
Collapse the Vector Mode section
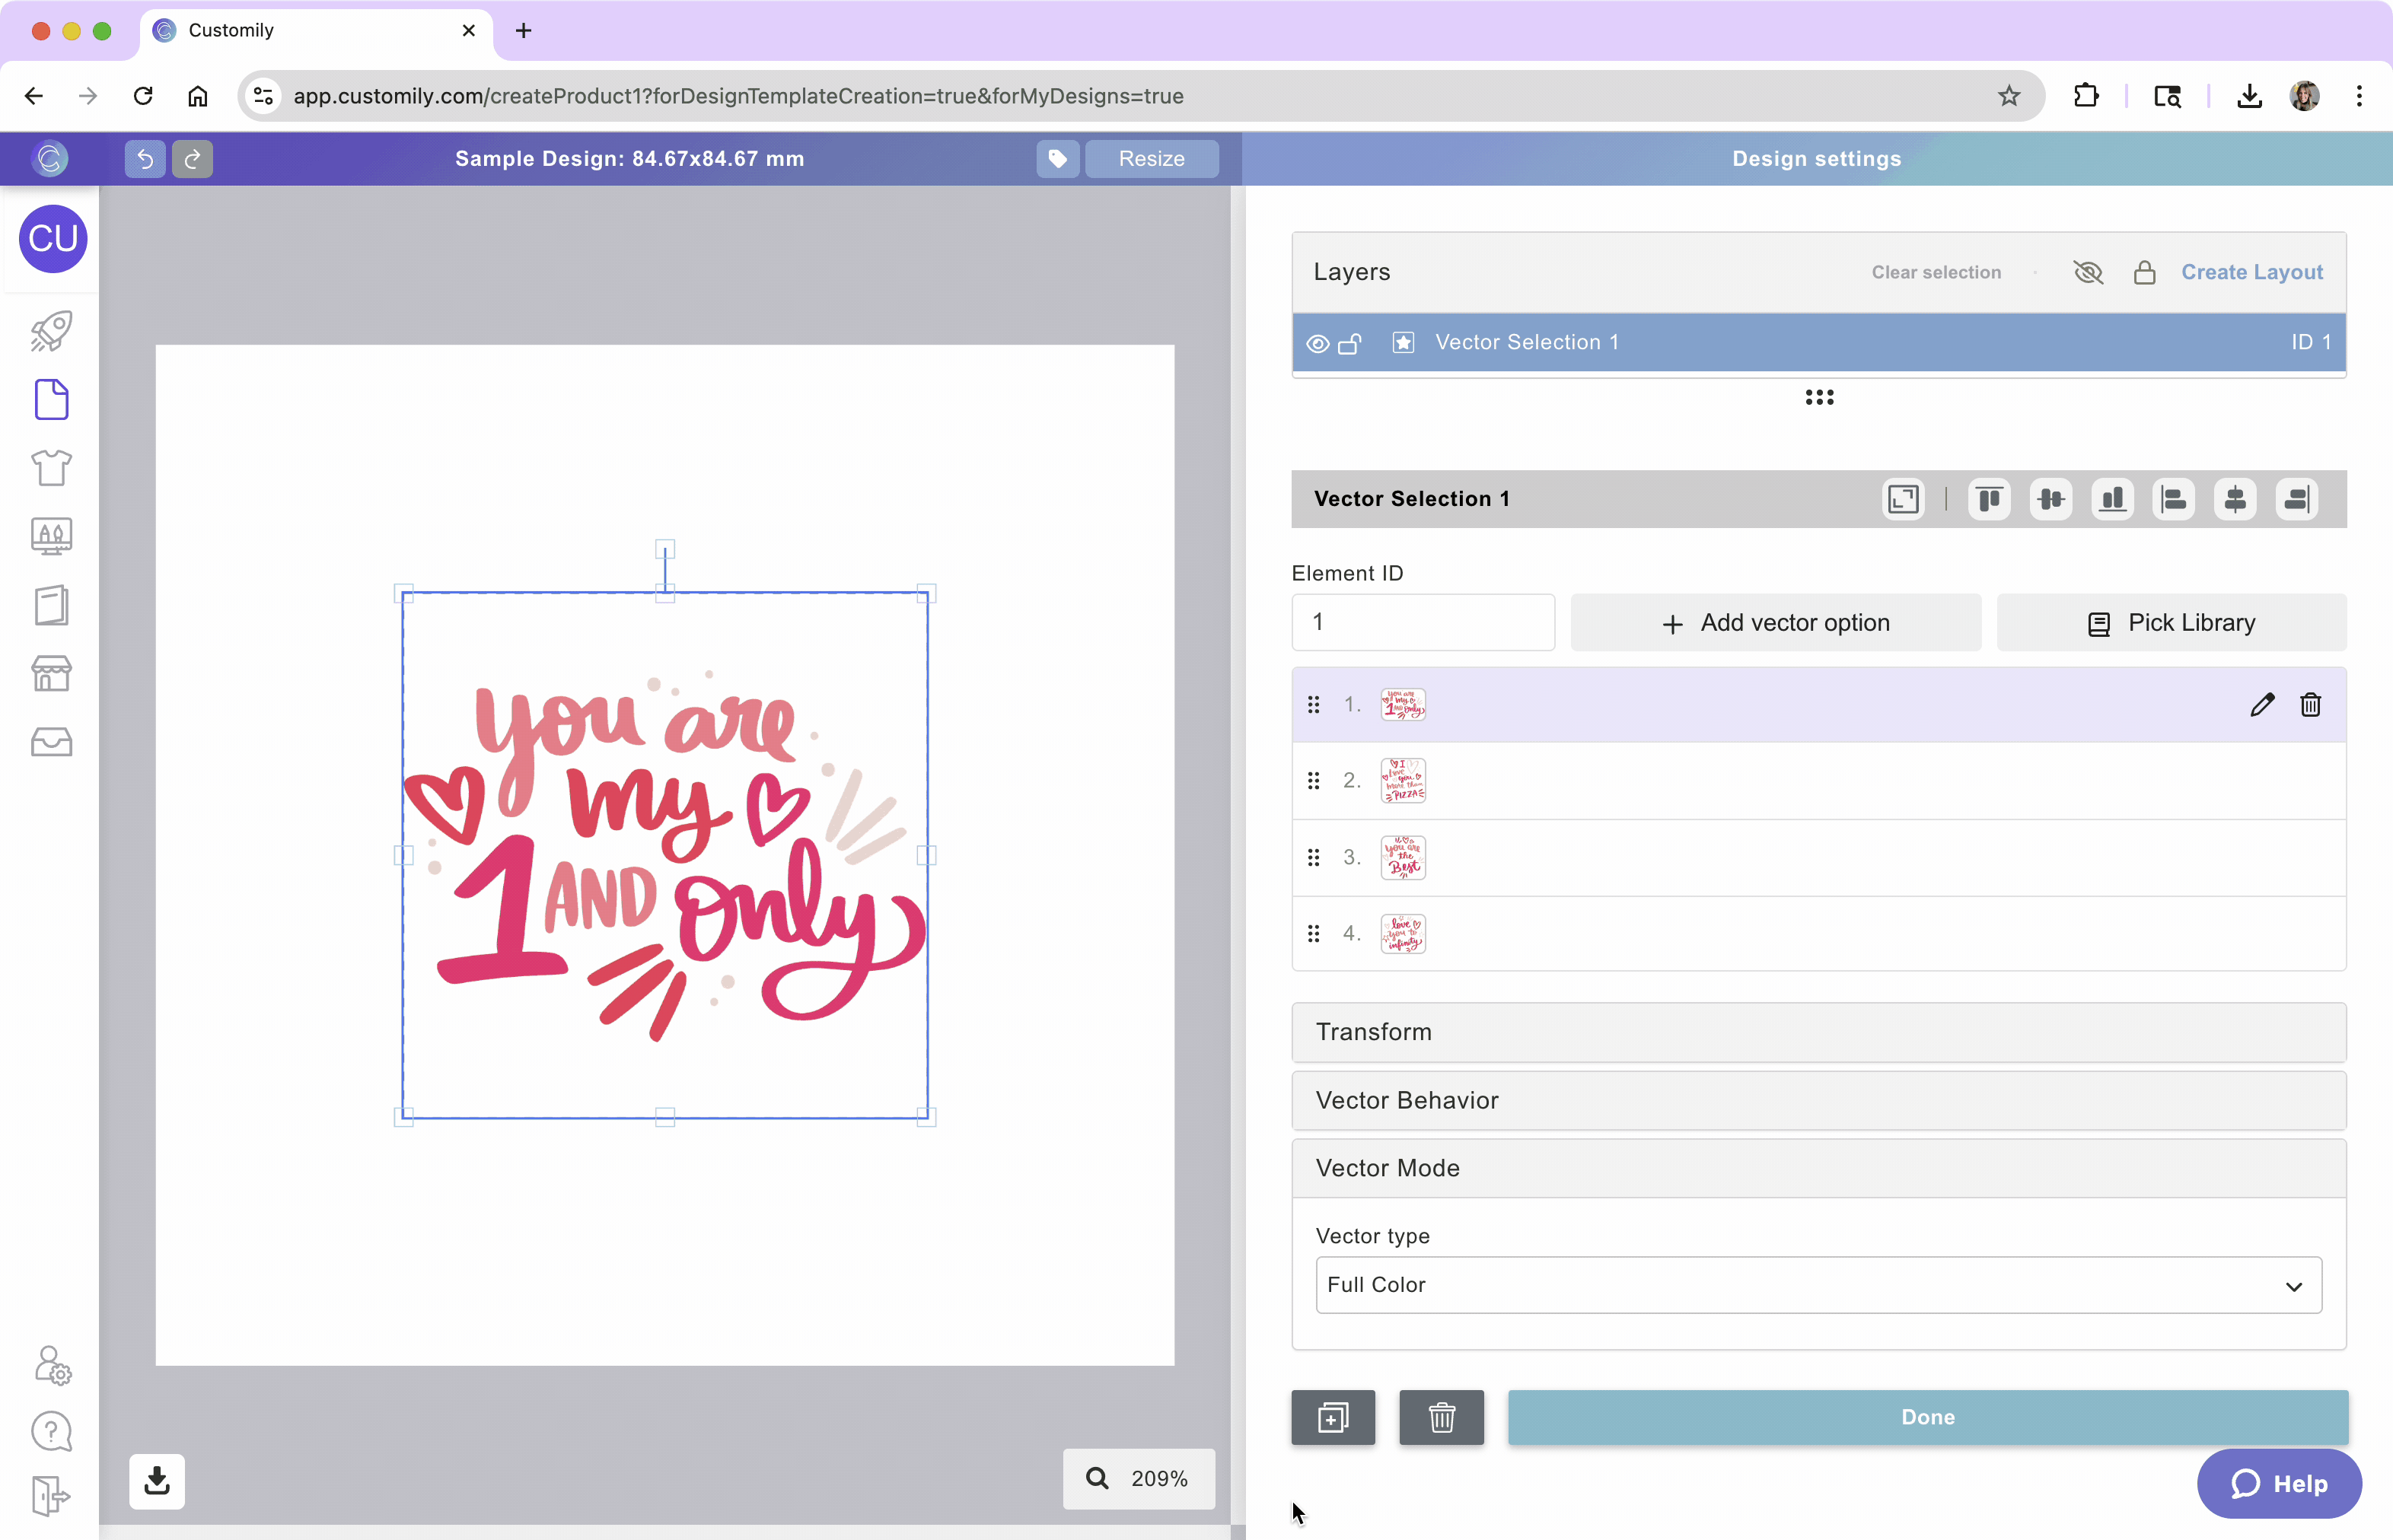[x=1818, y=1168]
